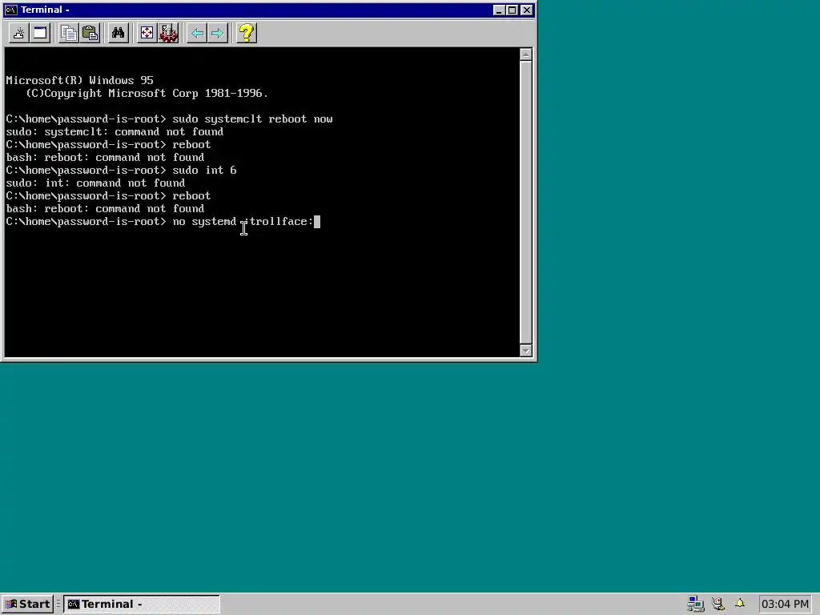Close the Terminal window

tap(527, 10)
